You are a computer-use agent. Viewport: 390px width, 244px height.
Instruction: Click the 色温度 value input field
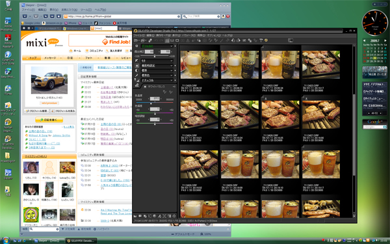155,99
